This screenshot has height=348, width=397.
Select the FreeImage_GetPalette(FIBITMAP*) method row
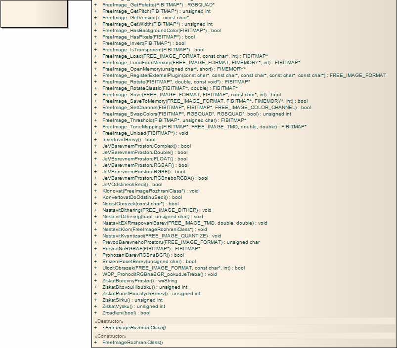159,5
